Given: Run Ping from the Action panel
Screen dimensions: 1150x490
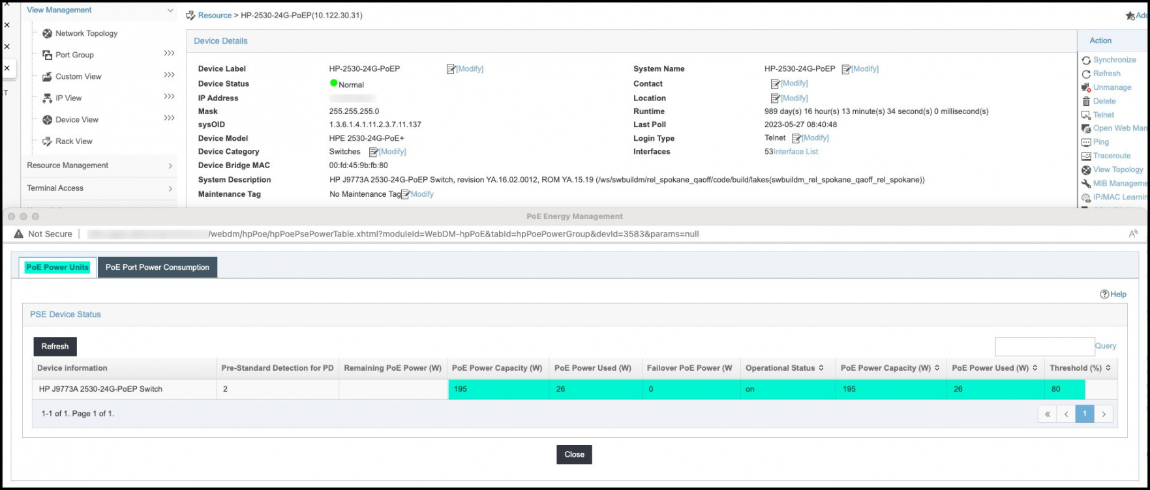Looking at the screenshot, I should click(1100, 142).
